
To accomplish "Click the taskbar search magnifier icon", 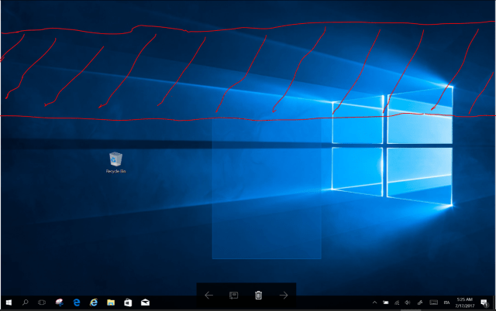I will (25, 302).
